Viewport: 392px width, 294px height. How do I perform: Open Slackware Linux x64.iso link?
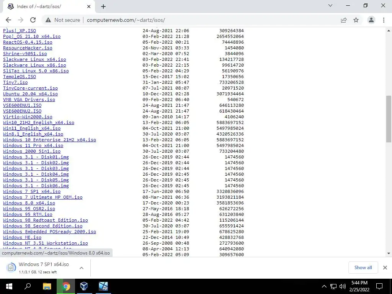coord(34,59)
